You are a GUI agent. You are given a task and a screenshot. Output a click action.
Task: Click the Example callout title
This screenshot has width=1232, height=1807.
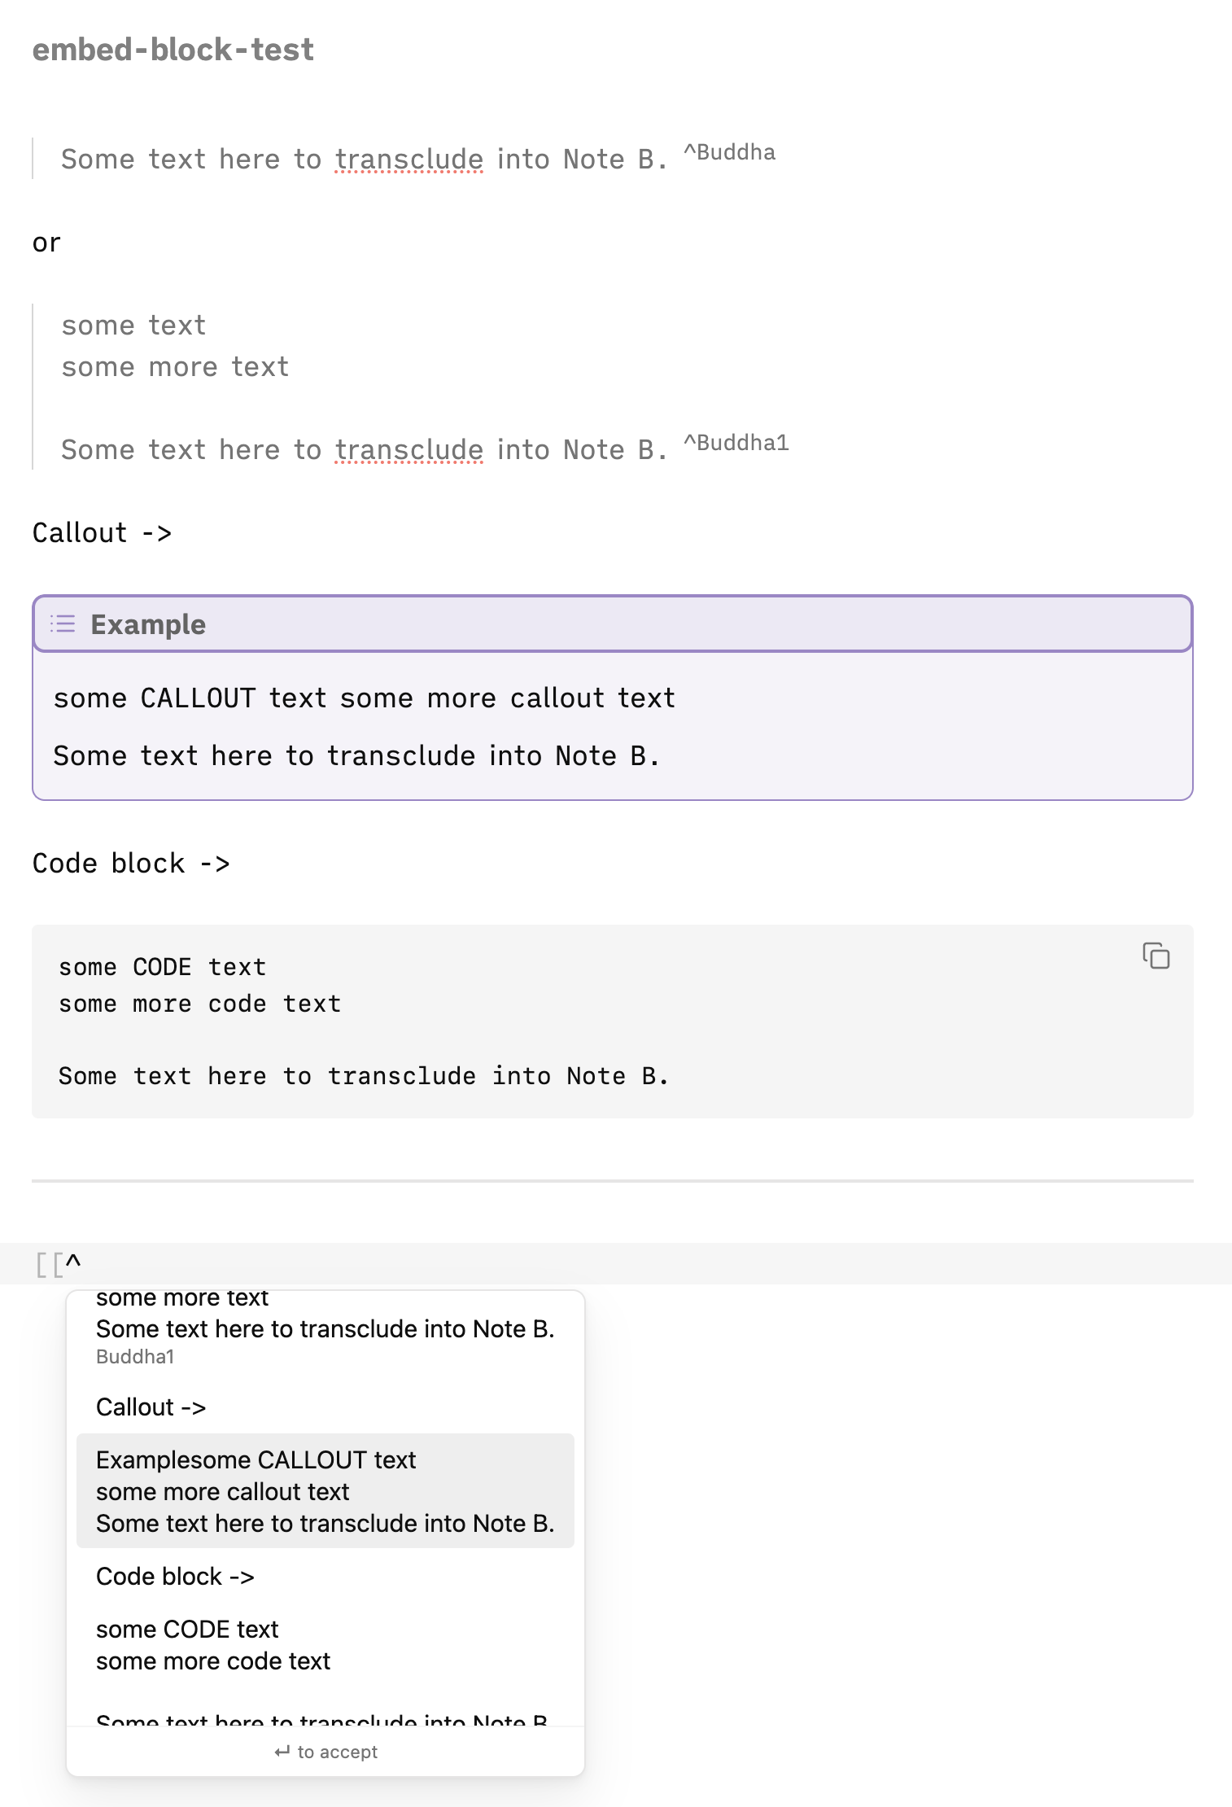[x=148, y=624]
